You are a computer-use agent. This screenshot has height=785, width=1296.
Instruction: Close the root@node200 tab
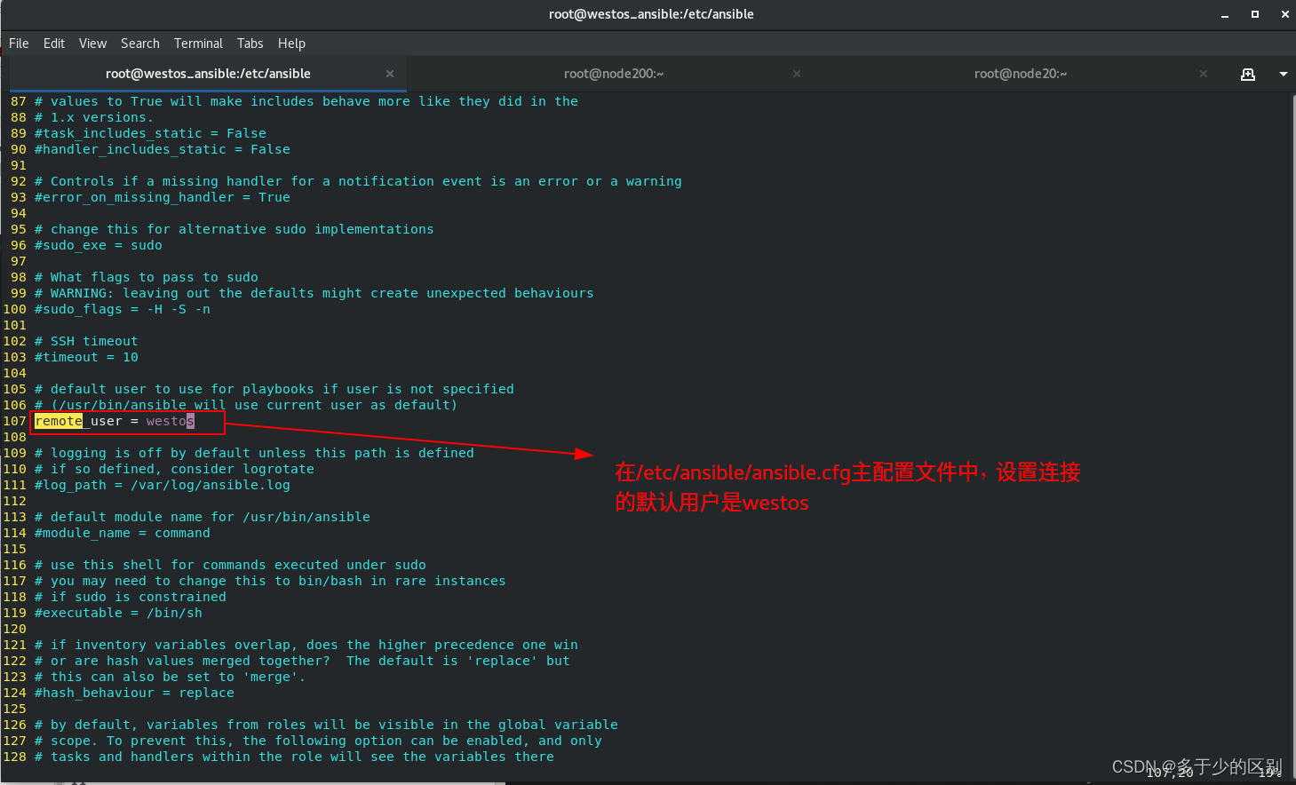point(797,74)
